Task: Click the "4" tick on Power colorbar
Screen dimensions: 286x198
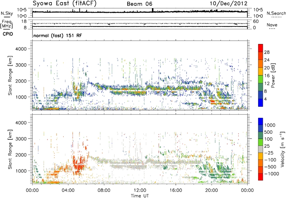Action: click(x=265, y=99)
